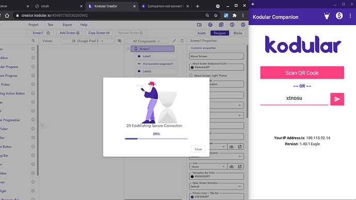Open the All Components filter dropdown

click(147, 41)
